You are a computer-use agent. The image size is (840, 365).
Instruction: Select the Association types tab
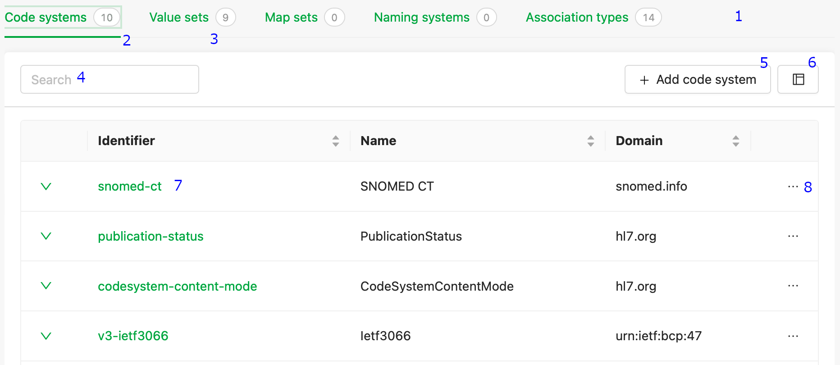tap(593, 18)
